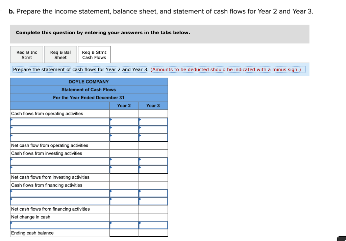
Task: Click Year 2 cell in first financing row
Action: (124, 193)
